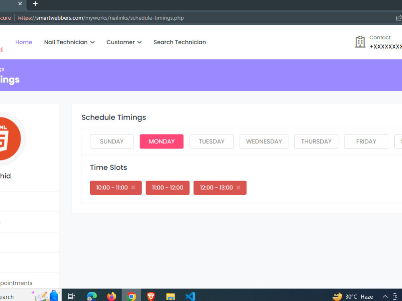Select the SUNDAY schedule tab

(112, 142)
